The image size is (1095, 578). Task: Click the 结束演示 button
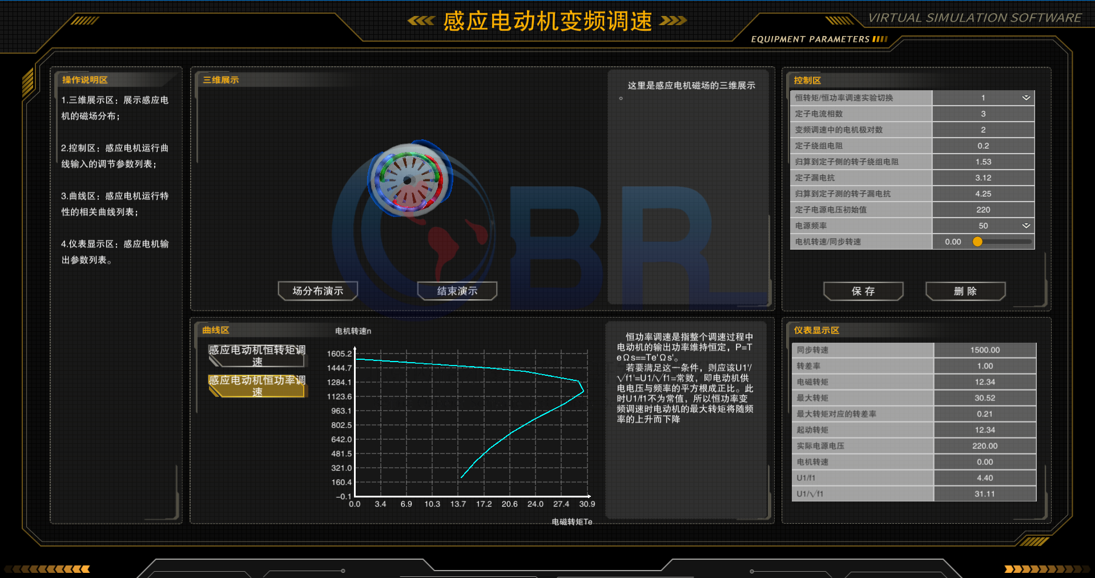pyautogui.click(x=457, y=291)
